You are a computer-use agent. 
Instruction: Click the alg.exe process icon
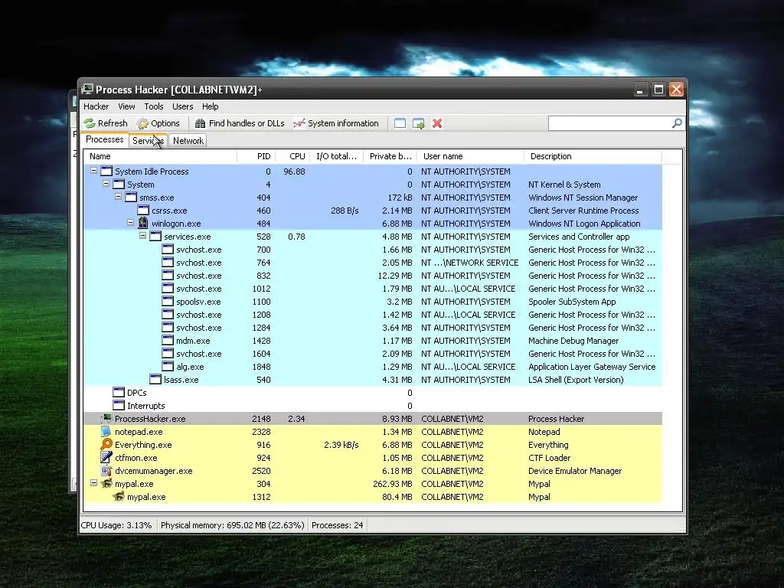[168, 366]
